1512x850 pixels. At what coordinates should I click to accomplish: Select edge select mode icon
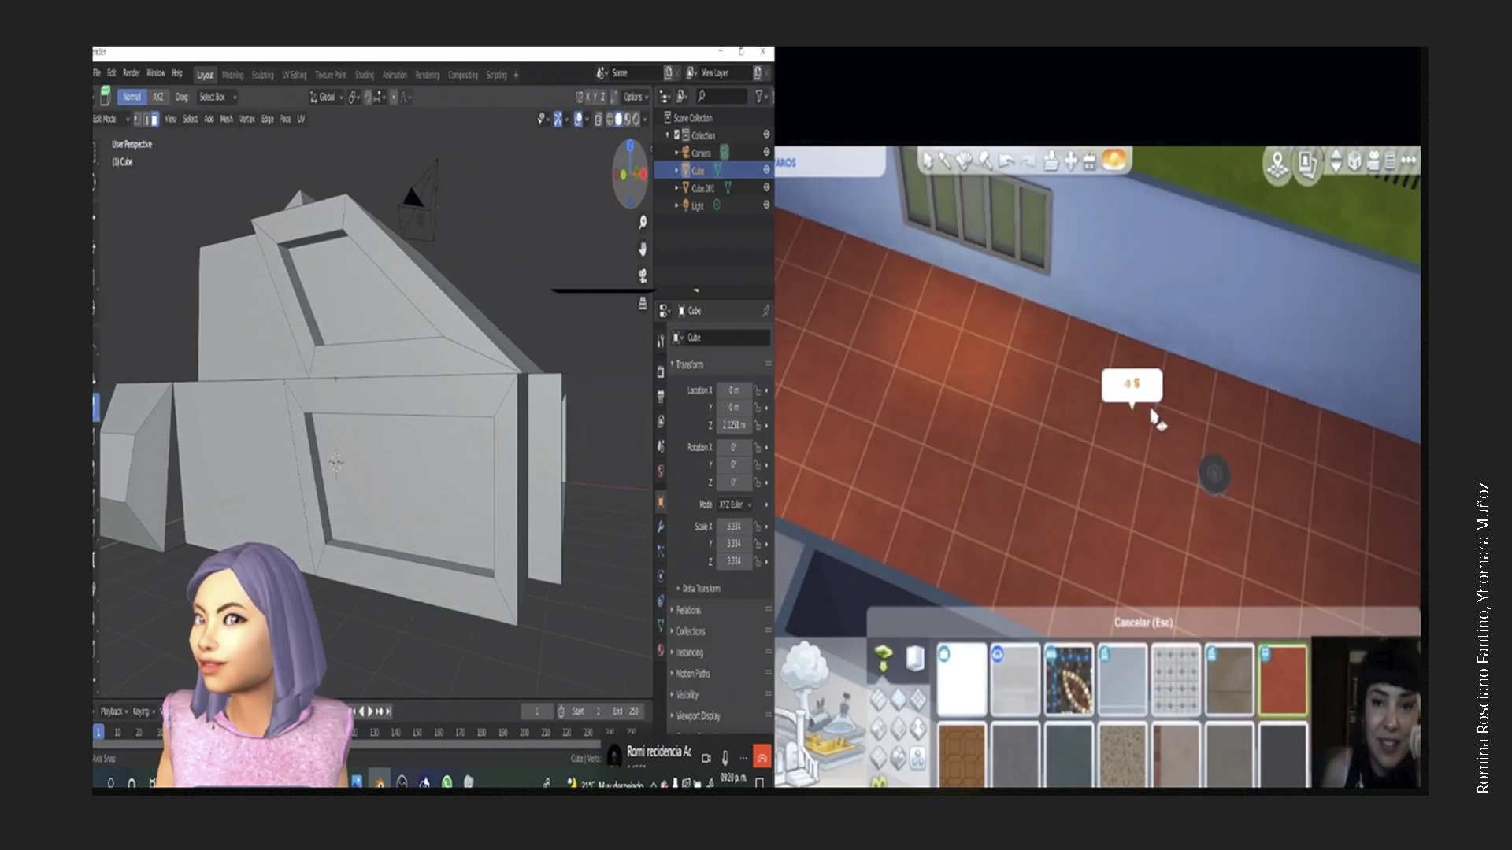point(146,120)
